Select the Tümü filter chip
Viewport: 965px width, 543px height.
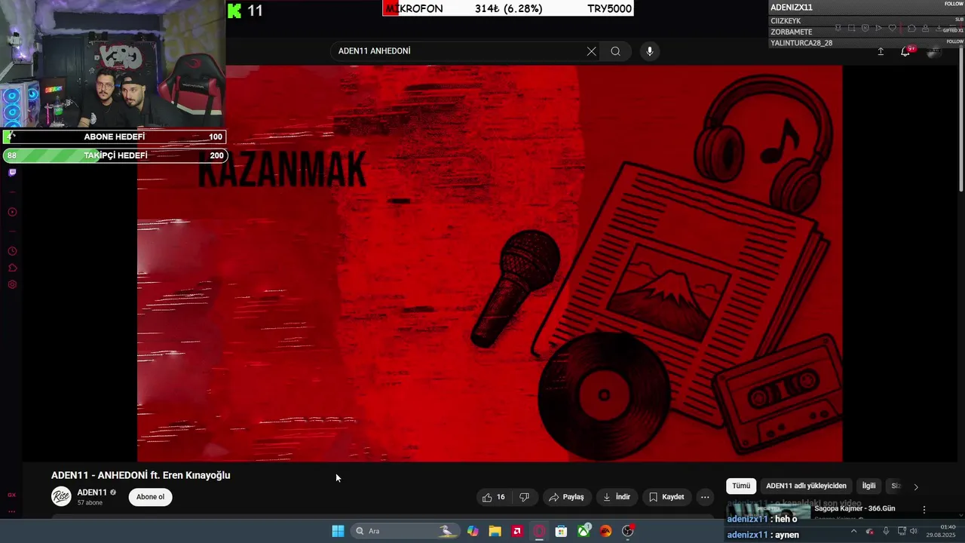(x=741, y=486)
